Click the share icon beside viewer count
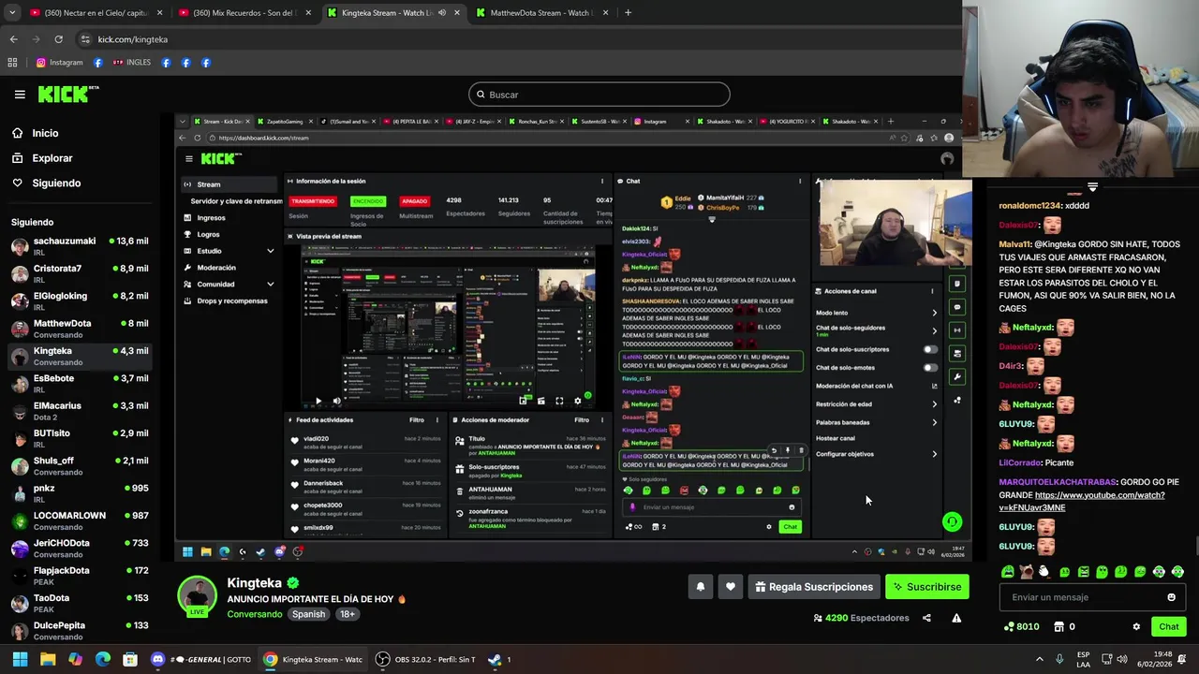The image size is (1199, 674). point(926,618)
